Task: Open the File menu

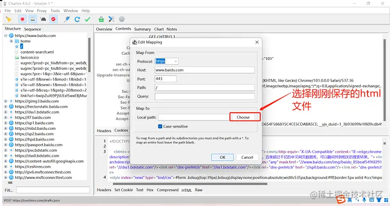Action: [8, 11]
